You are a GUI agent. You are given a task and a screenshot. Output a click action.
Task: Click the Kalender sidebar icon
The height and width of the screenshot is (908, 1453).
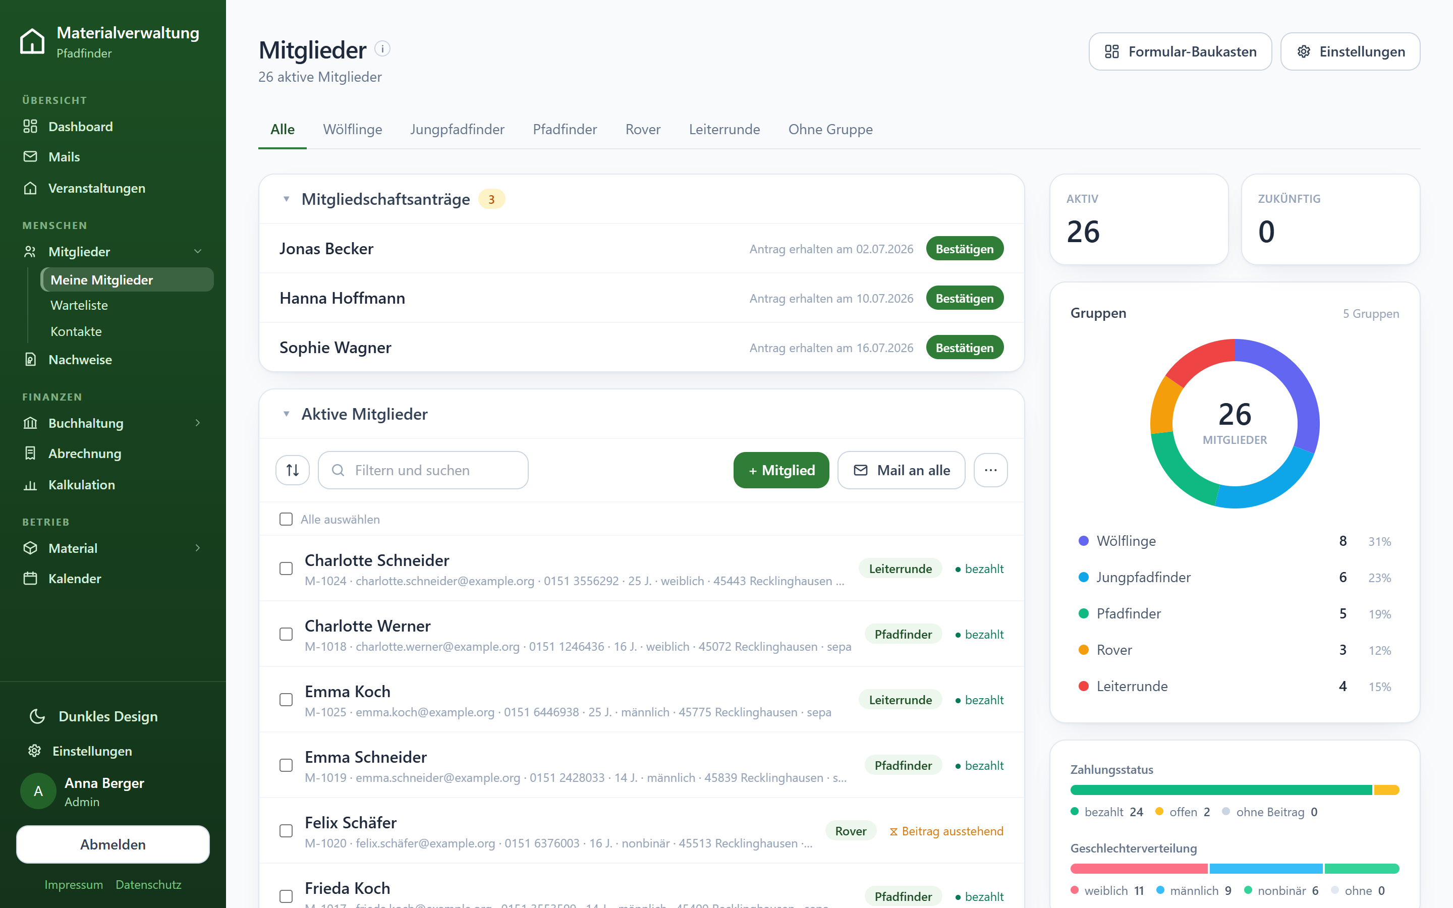pos(30,578)
